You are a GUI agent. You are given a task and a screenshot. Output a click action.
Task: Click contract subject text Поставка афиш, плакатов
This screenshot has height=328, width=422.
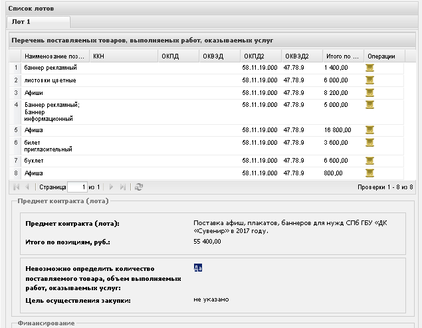[290, 227]
